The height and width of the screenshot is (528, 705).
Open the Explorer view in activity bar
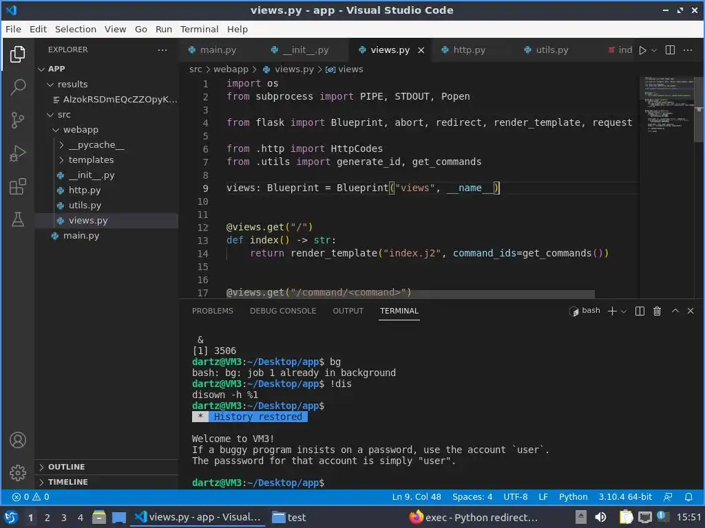pos(17,54)
